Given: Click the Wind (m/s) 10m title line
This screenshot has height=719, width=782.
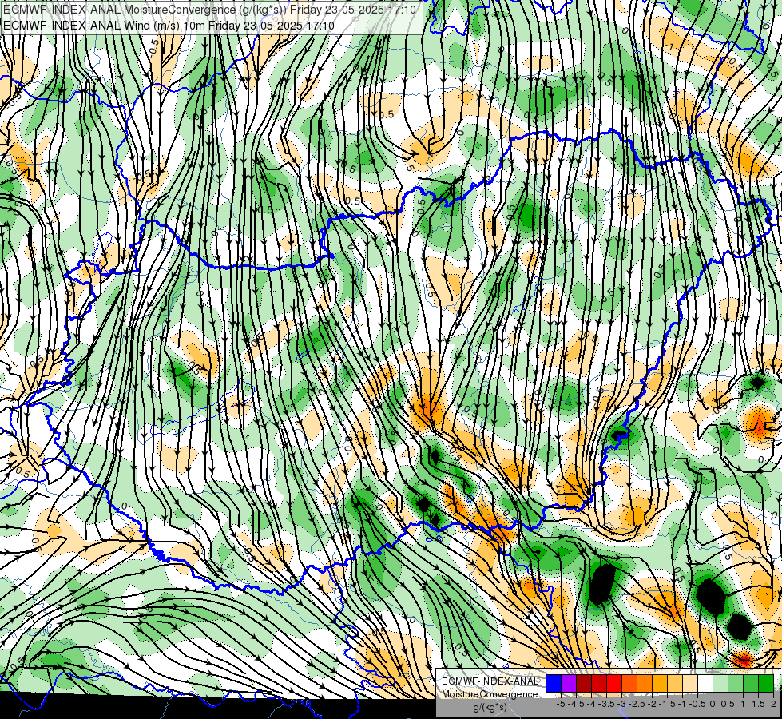Looking at the screenshot, I should [x=169, y=26].
